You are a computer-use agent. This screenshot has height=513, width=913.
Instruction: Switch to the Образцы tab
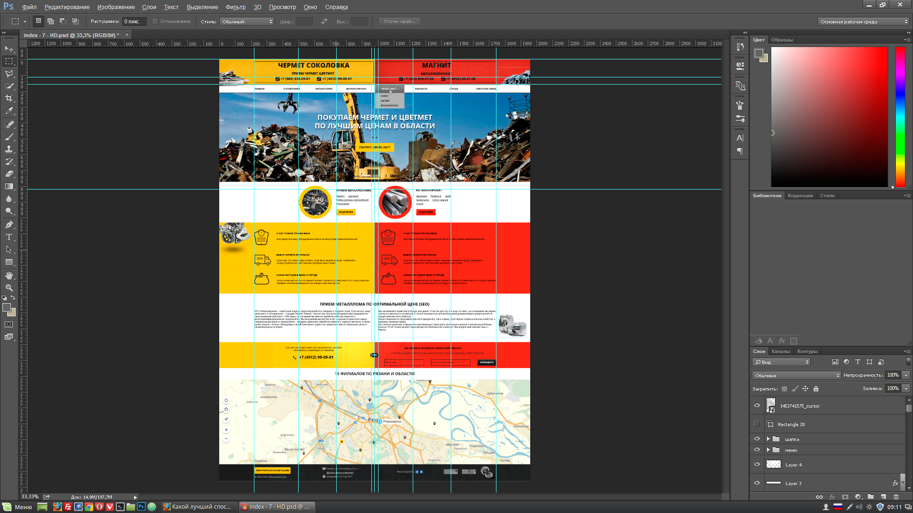[782, 40]
